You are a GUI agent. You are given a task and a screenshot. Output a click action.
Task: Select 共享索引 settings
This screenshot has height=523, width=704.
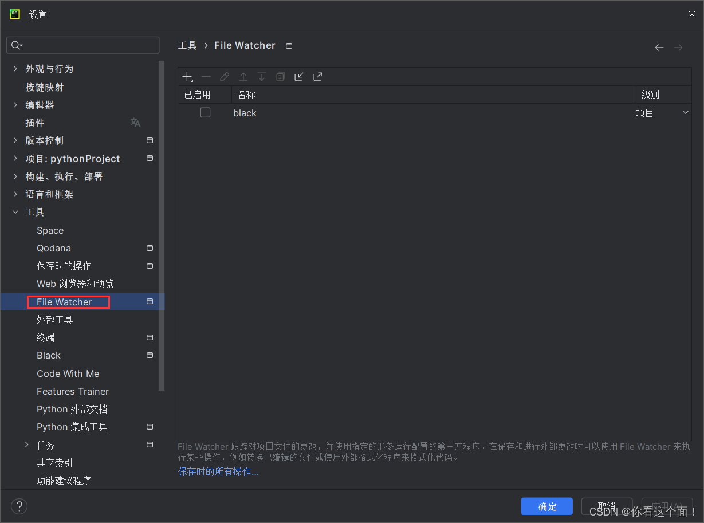pos(55,463)
